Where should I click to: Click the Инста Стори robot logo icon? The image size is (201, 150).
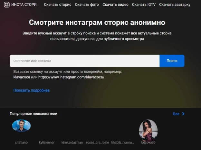click(x=7, y=5)
